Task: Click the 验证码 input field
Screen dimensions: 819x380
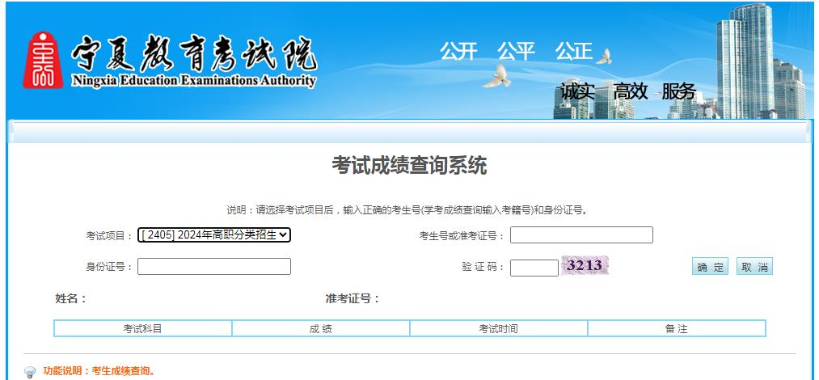Action: point(534,268)
